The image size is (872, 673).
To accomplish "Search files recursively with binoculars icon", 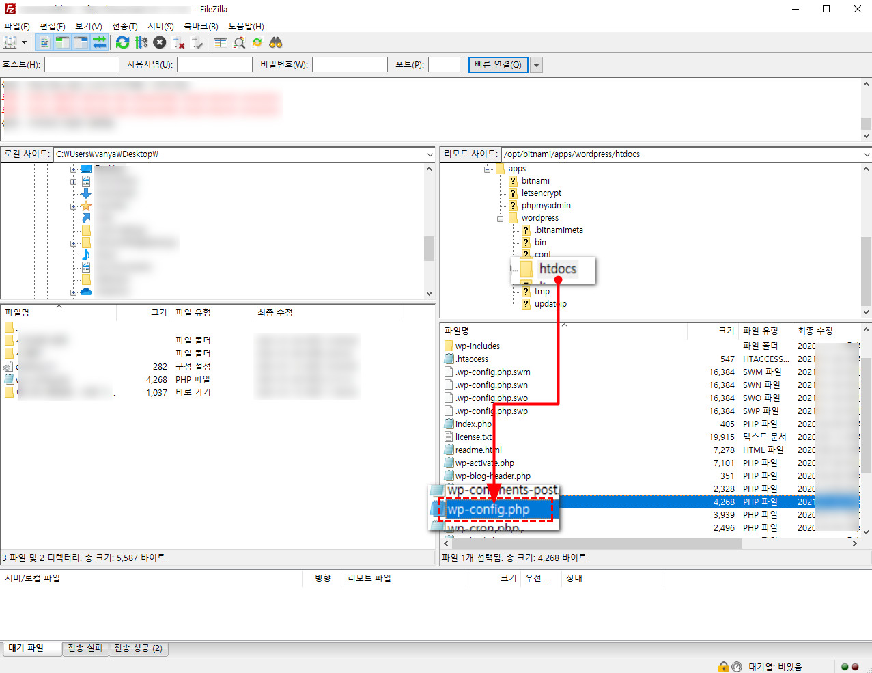I will pyautogui.click(x=276, y=42).
